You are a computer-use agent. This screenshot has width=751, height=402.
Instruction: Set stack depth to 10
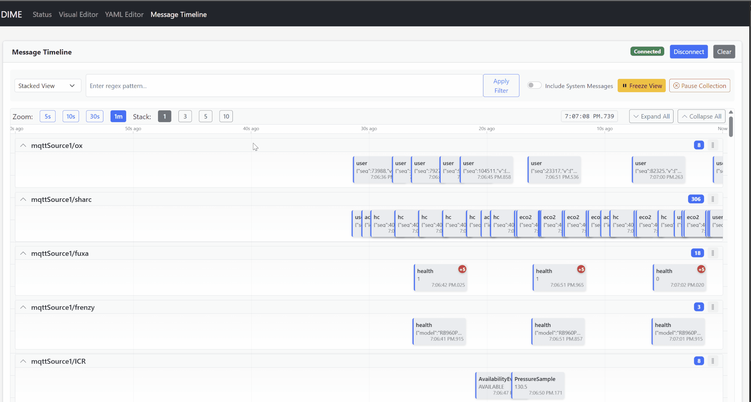226,116
